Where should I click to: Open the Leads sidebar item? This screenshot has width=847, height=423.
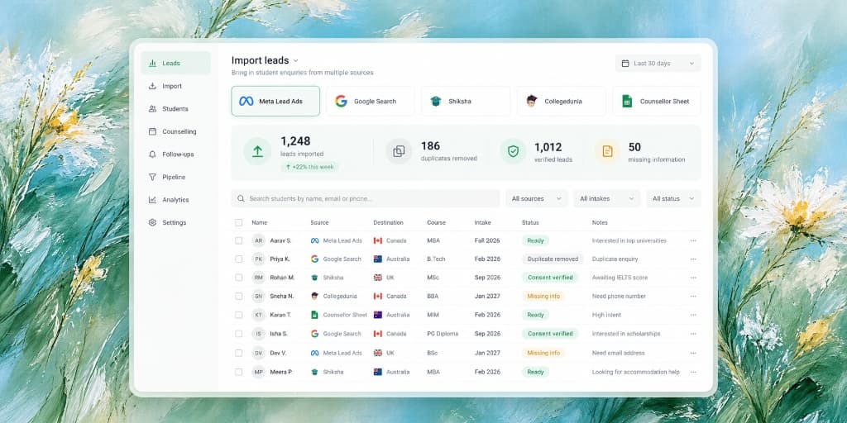tap(175, 63)
